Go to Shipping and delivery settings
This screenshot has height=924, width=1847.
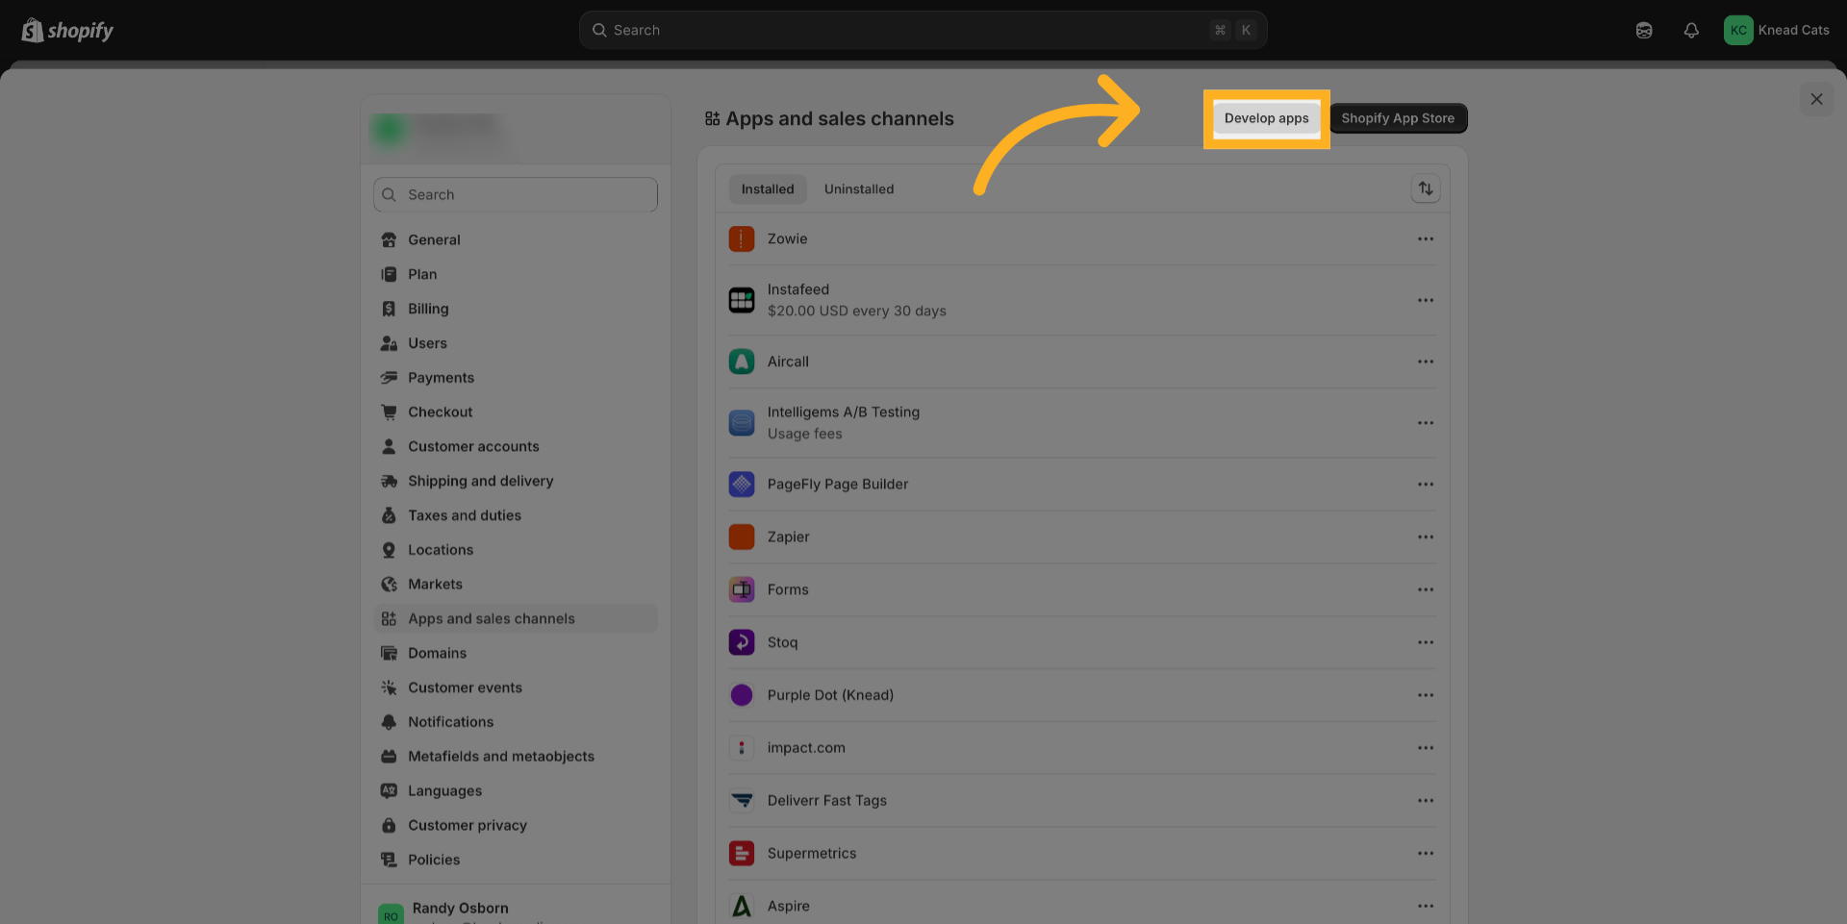(480, 481)
